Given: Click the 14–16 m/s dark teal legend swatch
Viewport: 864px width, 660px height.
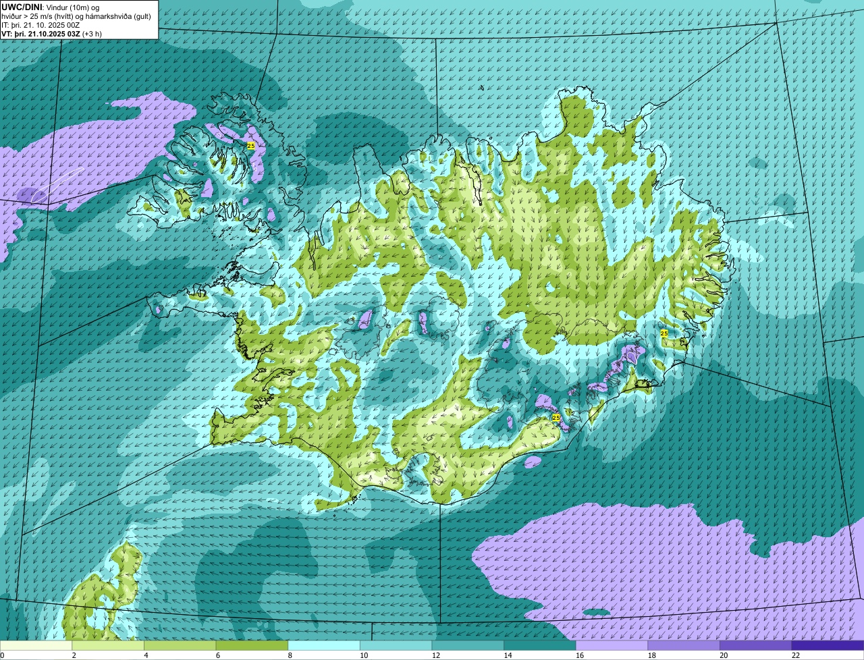Looking at the screenshot, I should pos(540,645).
